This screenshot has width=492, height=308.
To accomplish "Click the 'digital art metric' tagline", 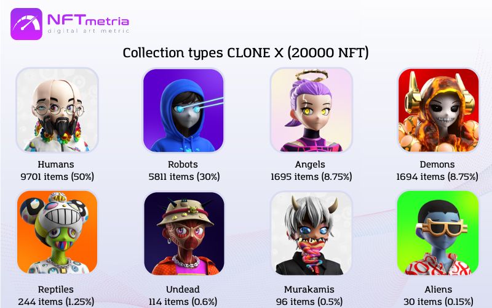I will click(x=89, y=31).
